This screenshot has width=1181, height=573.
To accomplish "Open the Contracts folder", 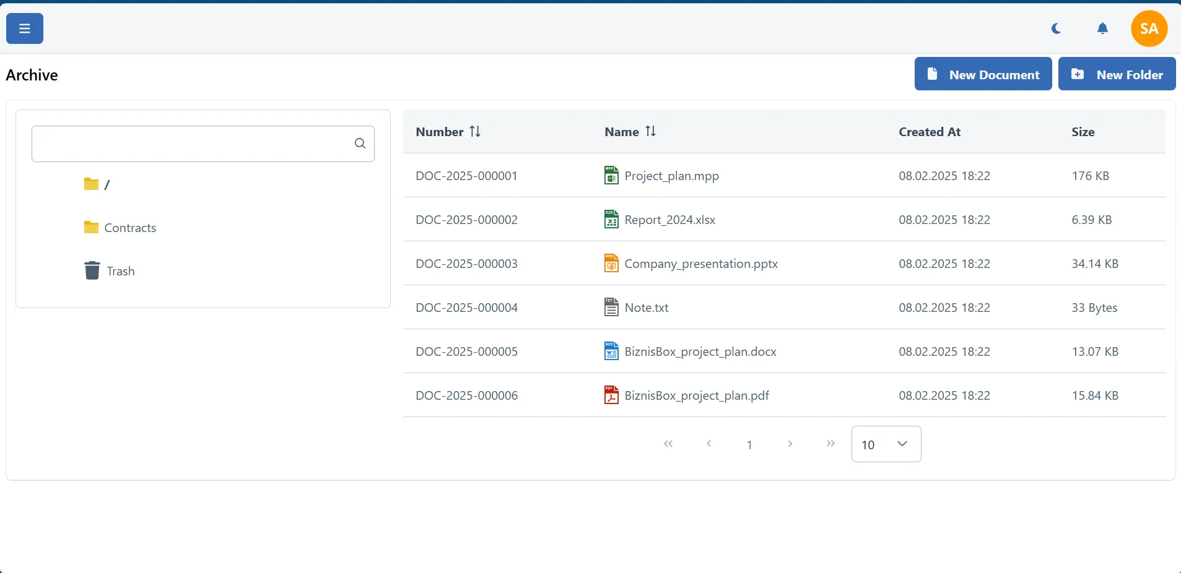I will 129,228.
